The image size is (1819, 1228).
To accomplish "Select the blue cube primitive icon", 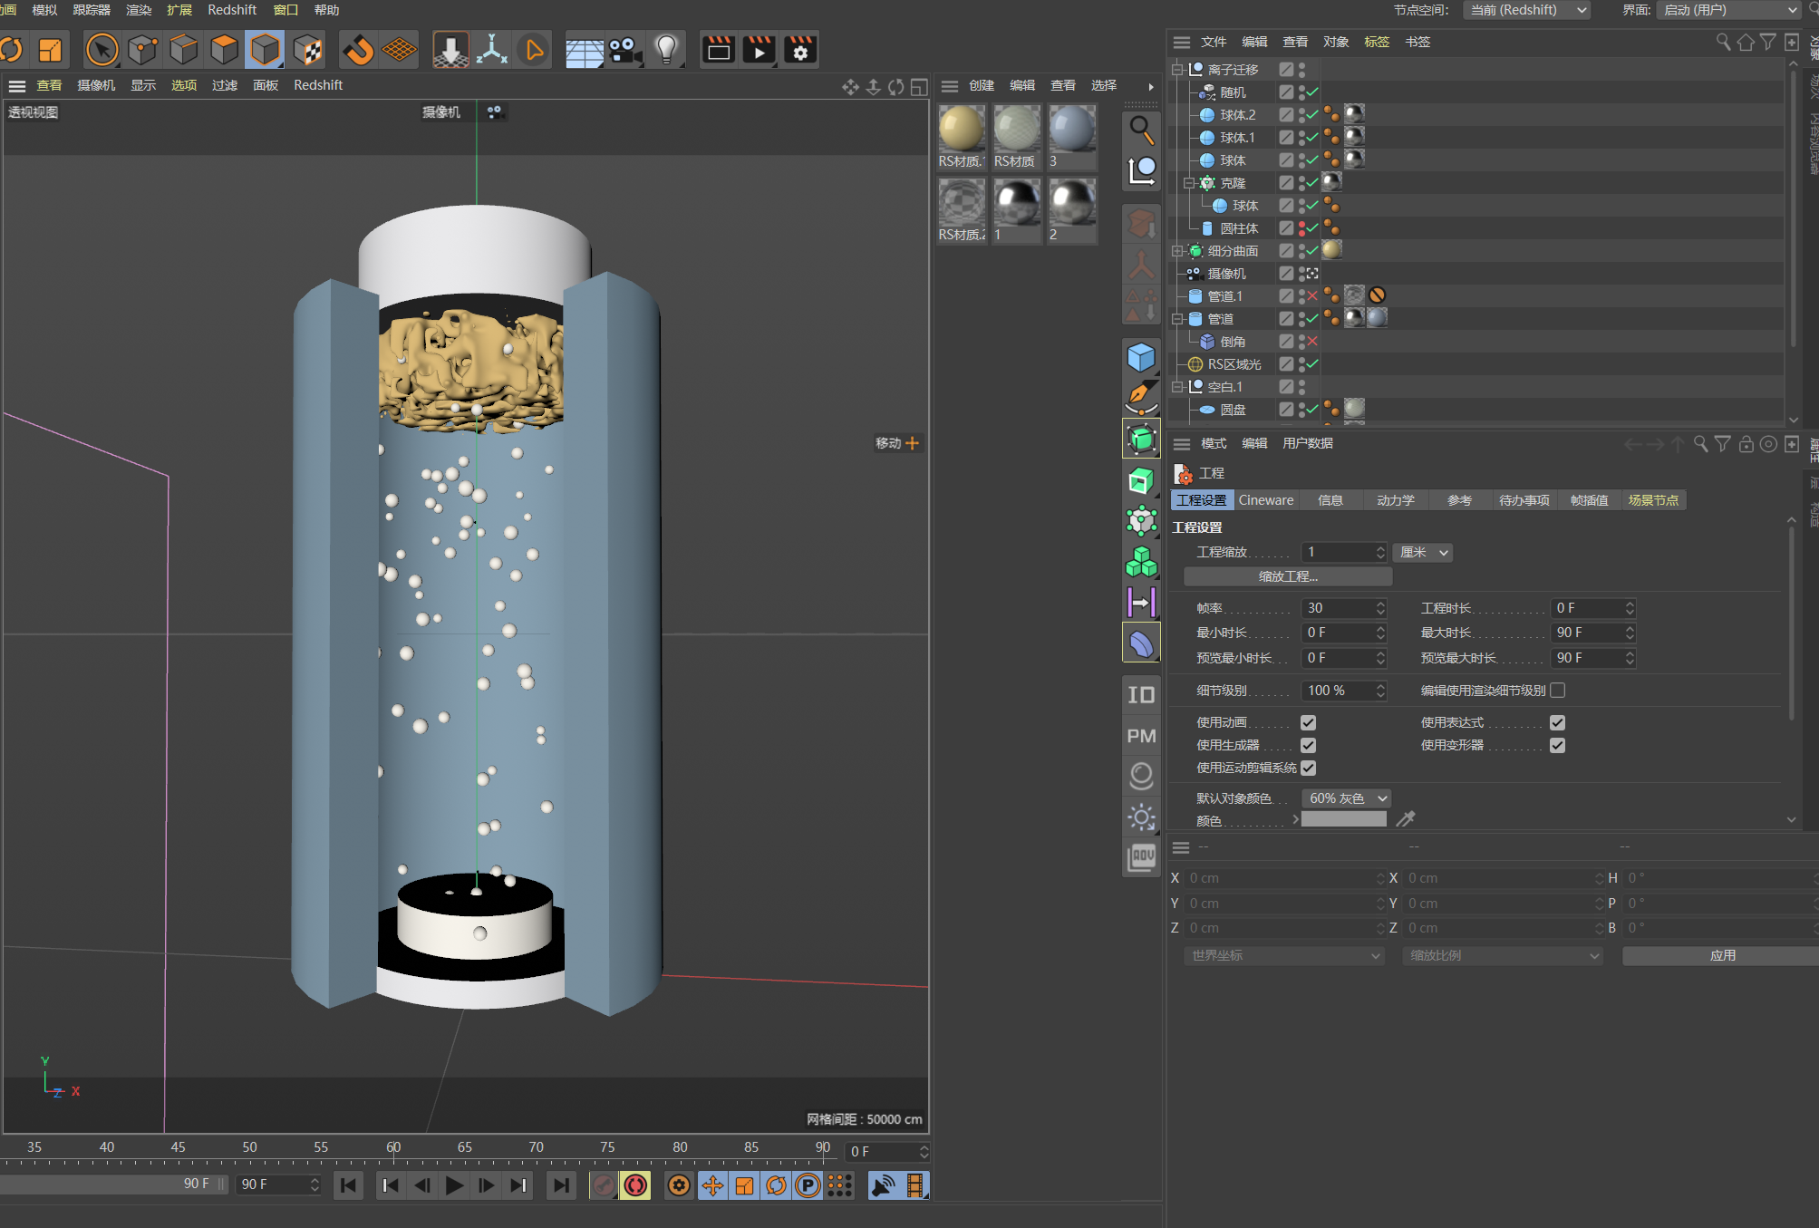I will [x=1141, y=357].
